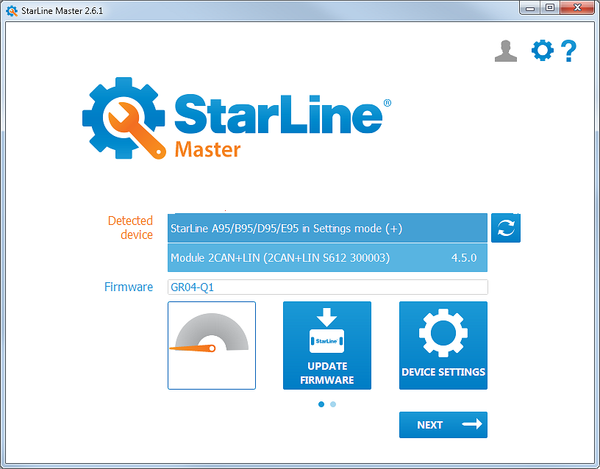The image size is (600, 469).
Task: Switch to first page indicator dot
Action: click(x=321, y=404)
